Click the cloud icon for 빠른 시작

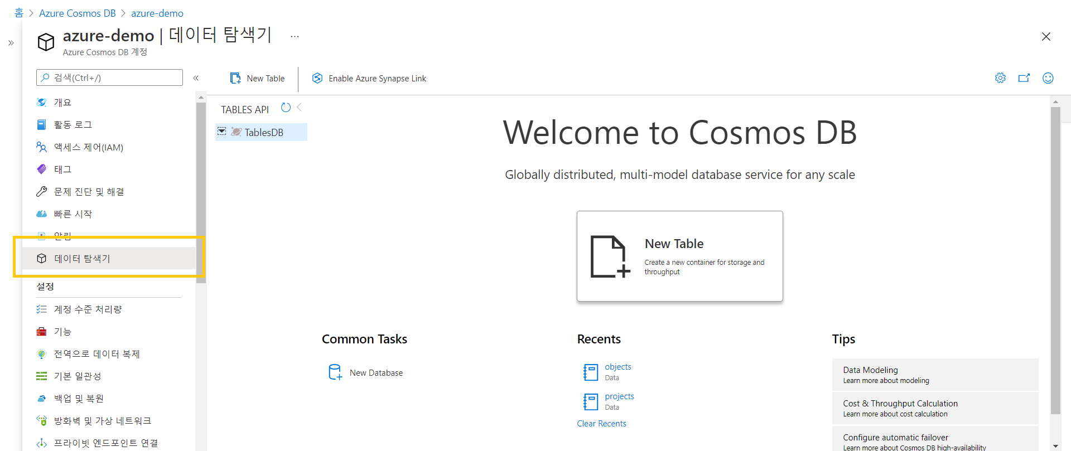tap(41, 214)
